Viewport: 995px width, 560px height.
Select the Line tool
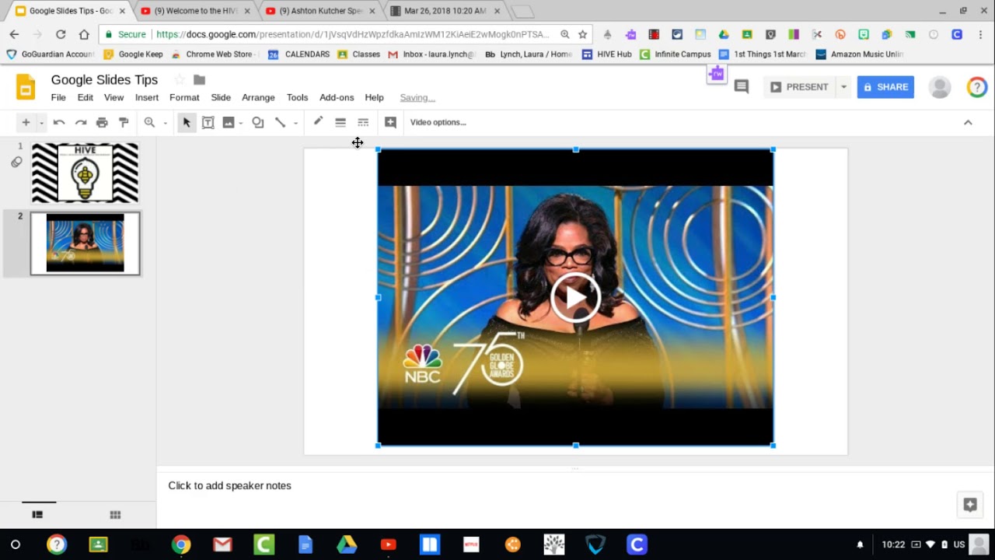280,122
